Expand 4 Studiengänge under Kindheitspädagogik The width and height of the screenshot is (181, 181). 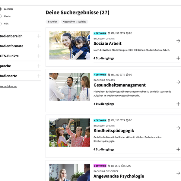(178, 149)
